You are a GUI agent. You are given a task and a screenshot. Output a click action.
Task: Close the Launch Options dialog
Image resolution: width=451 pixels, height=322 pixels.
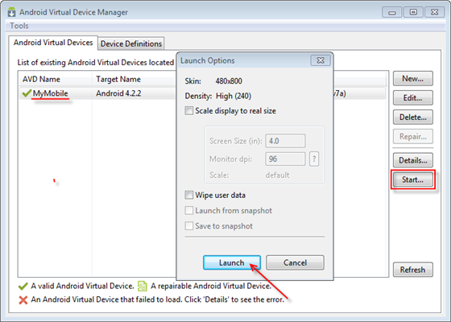click(x=321, y=60)
